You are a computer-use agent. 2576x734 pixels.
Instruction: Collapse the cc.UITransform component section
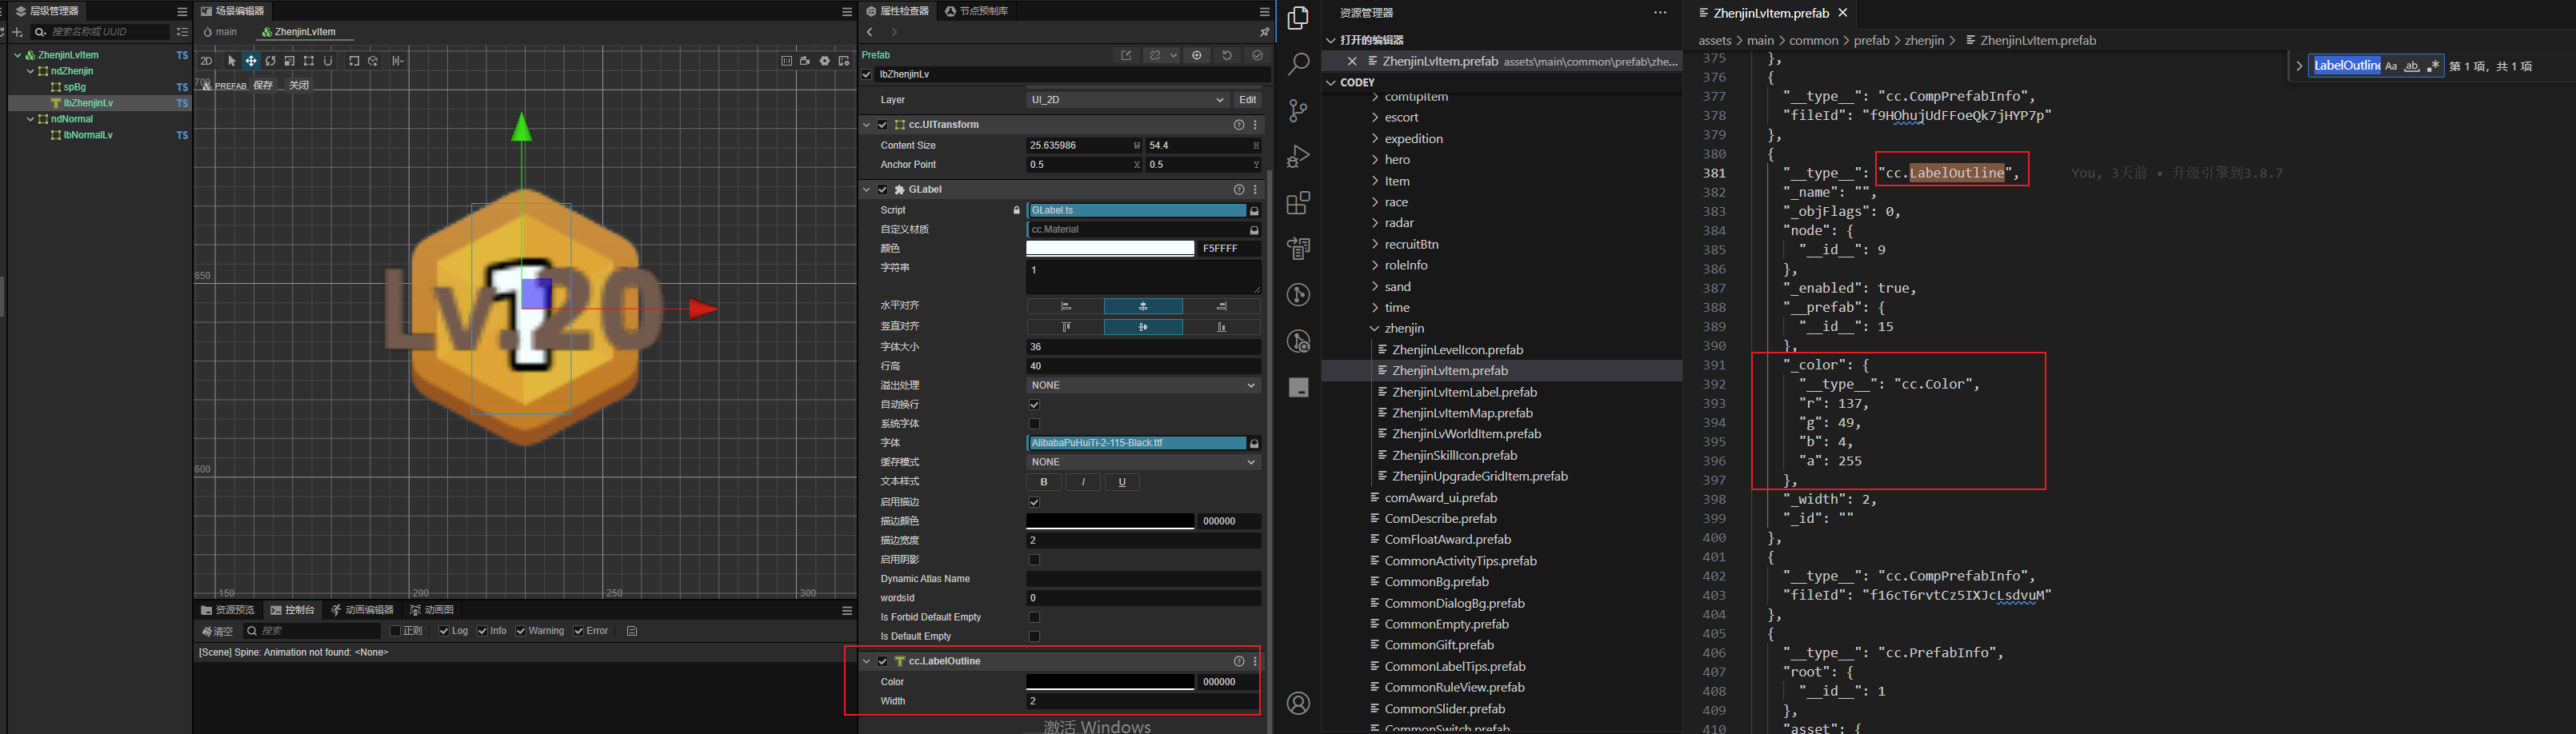(x=867, y=125)
